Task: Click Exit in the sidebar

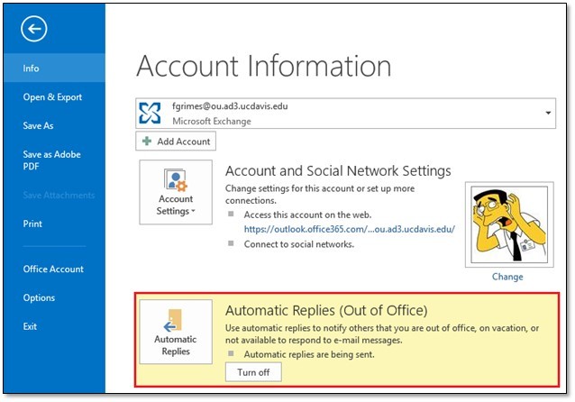Action: pos(30,326)
